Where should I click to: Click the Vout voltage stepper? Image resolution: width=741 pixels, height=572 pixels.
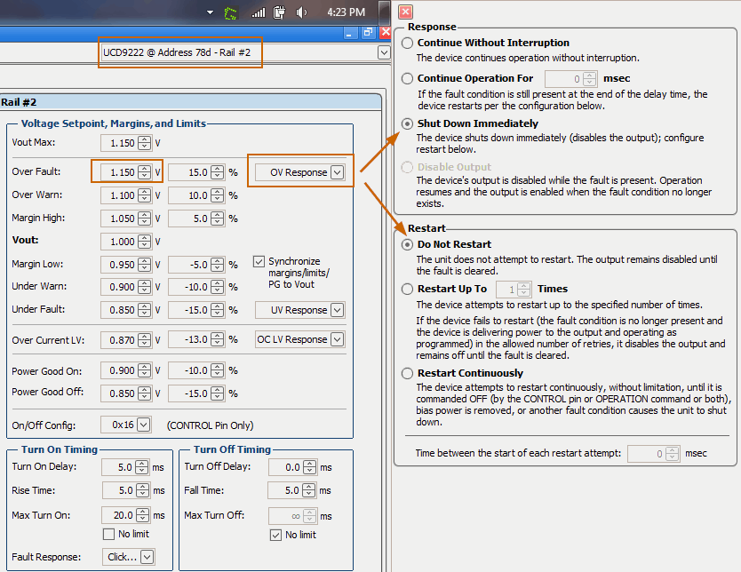click(145, 242)
